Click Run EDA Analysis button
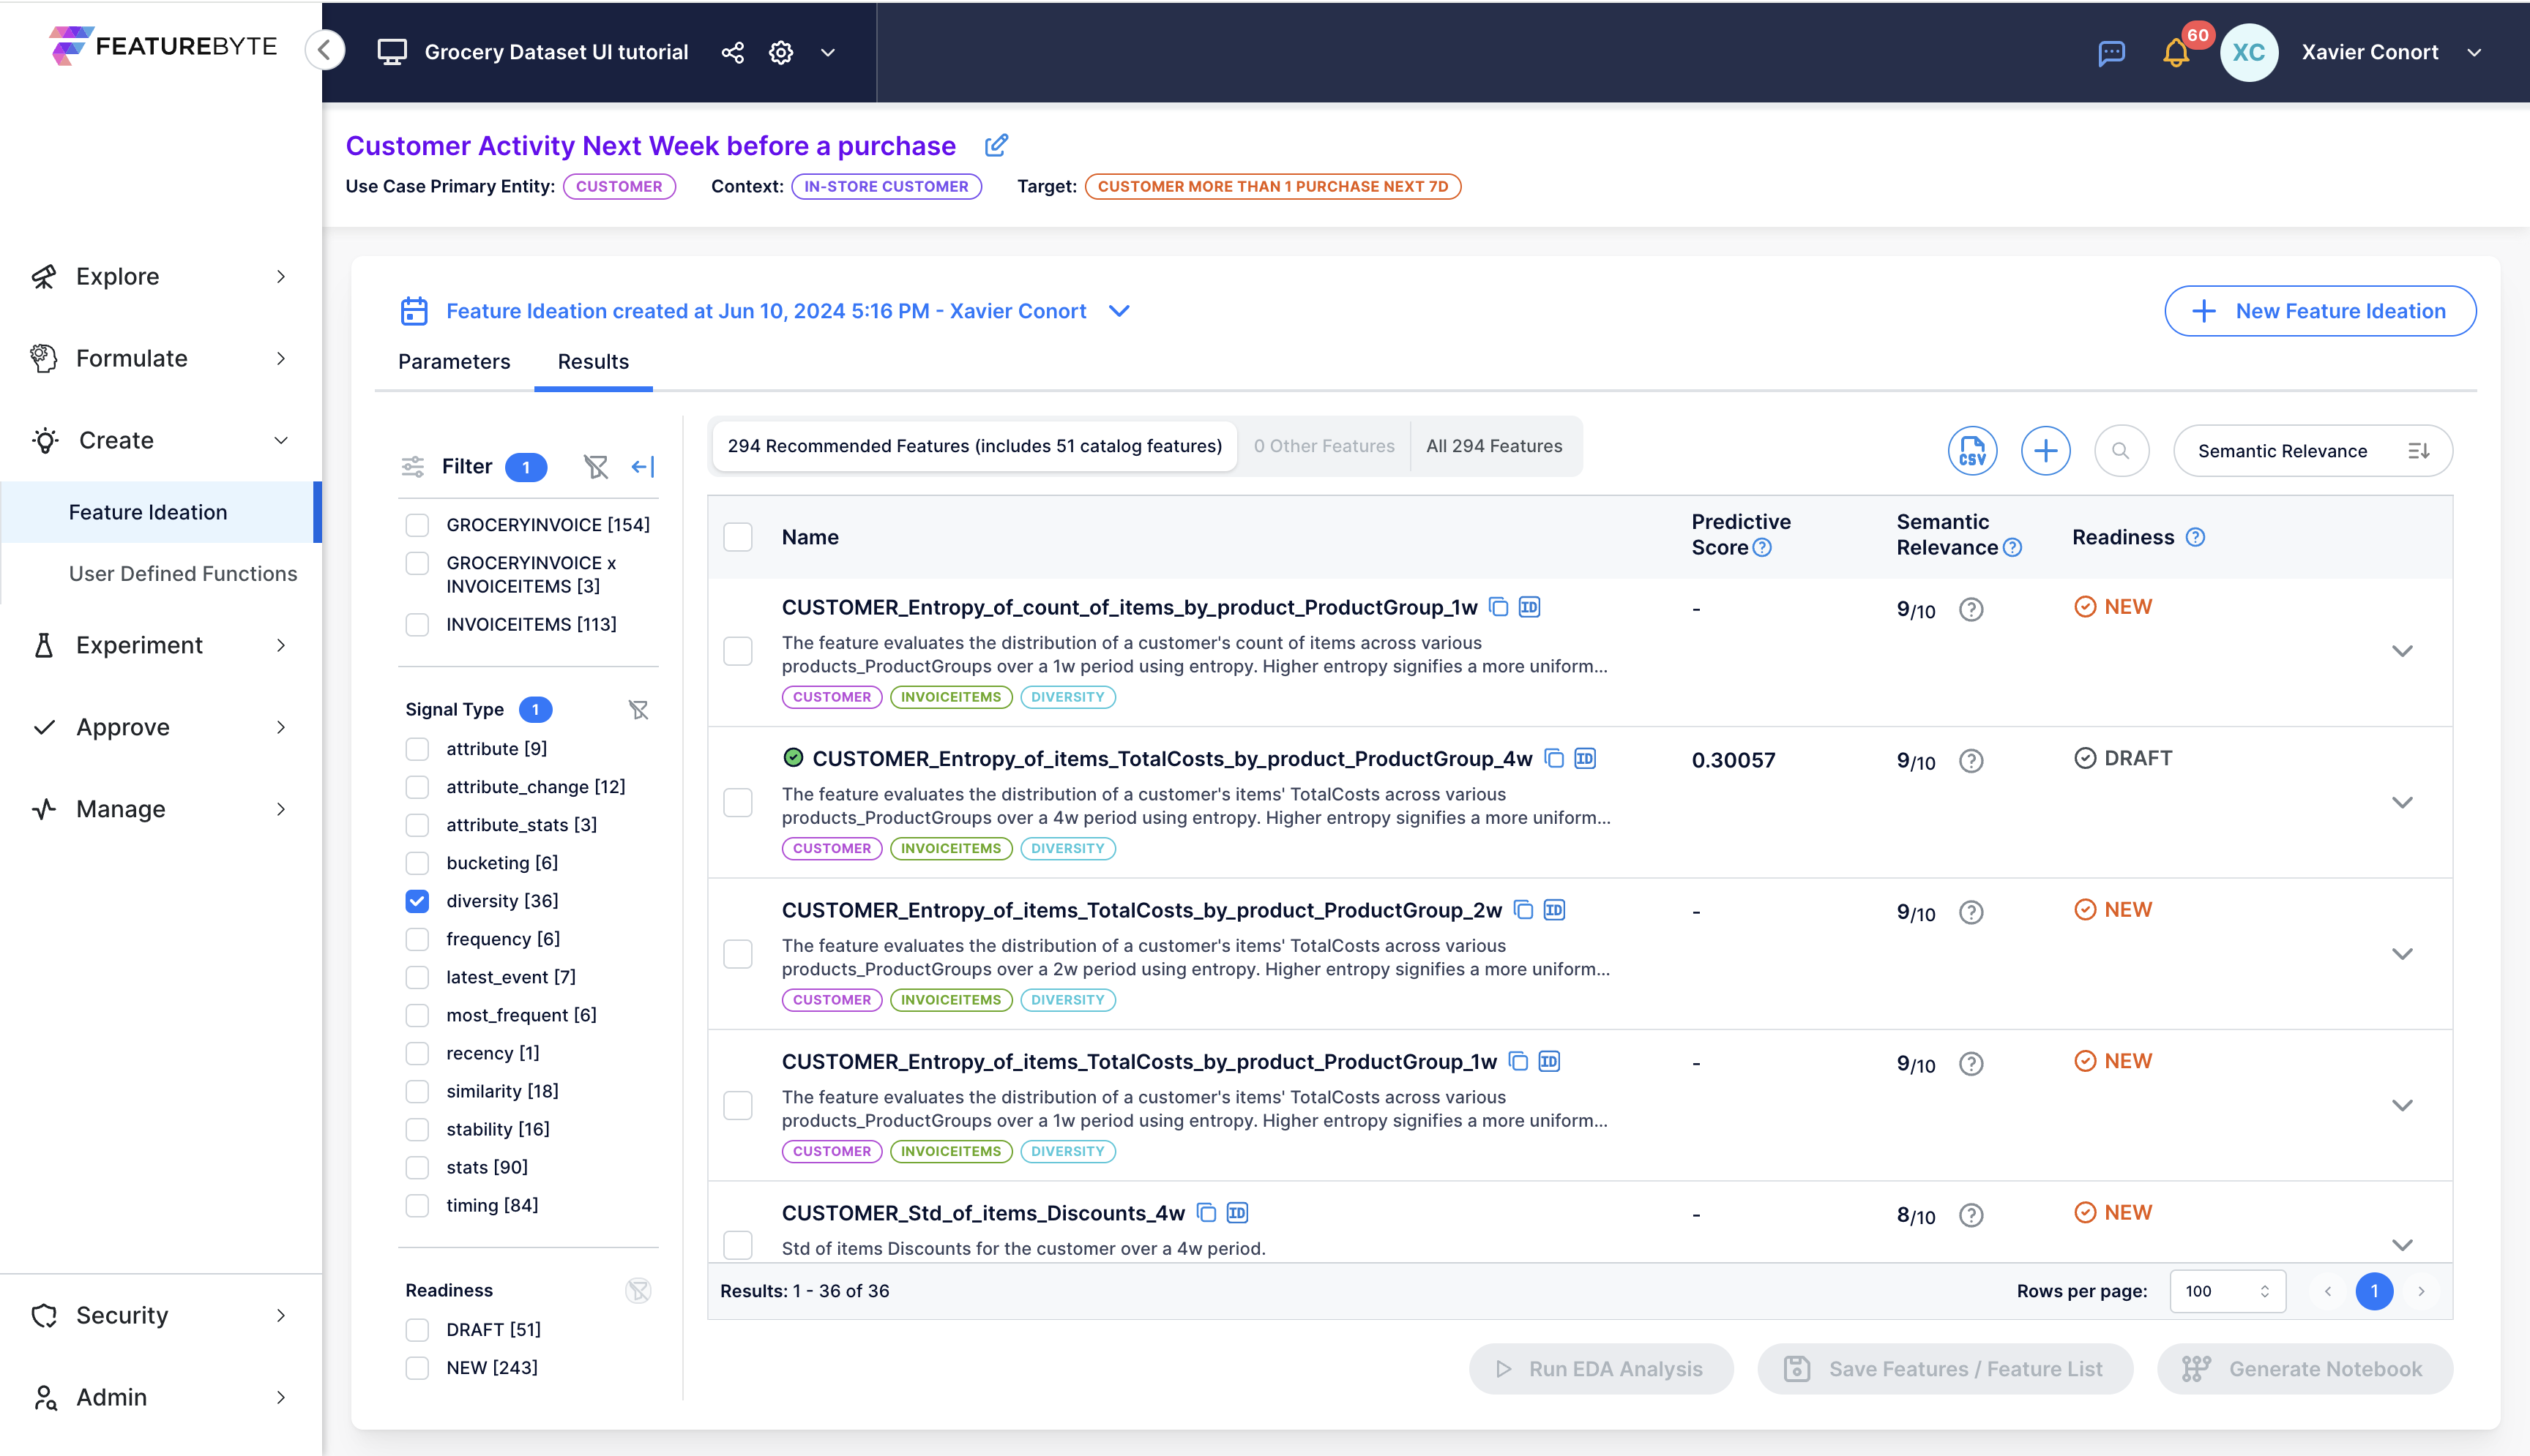Screen dimensions: 2530x1456 coord(1600,1369)
